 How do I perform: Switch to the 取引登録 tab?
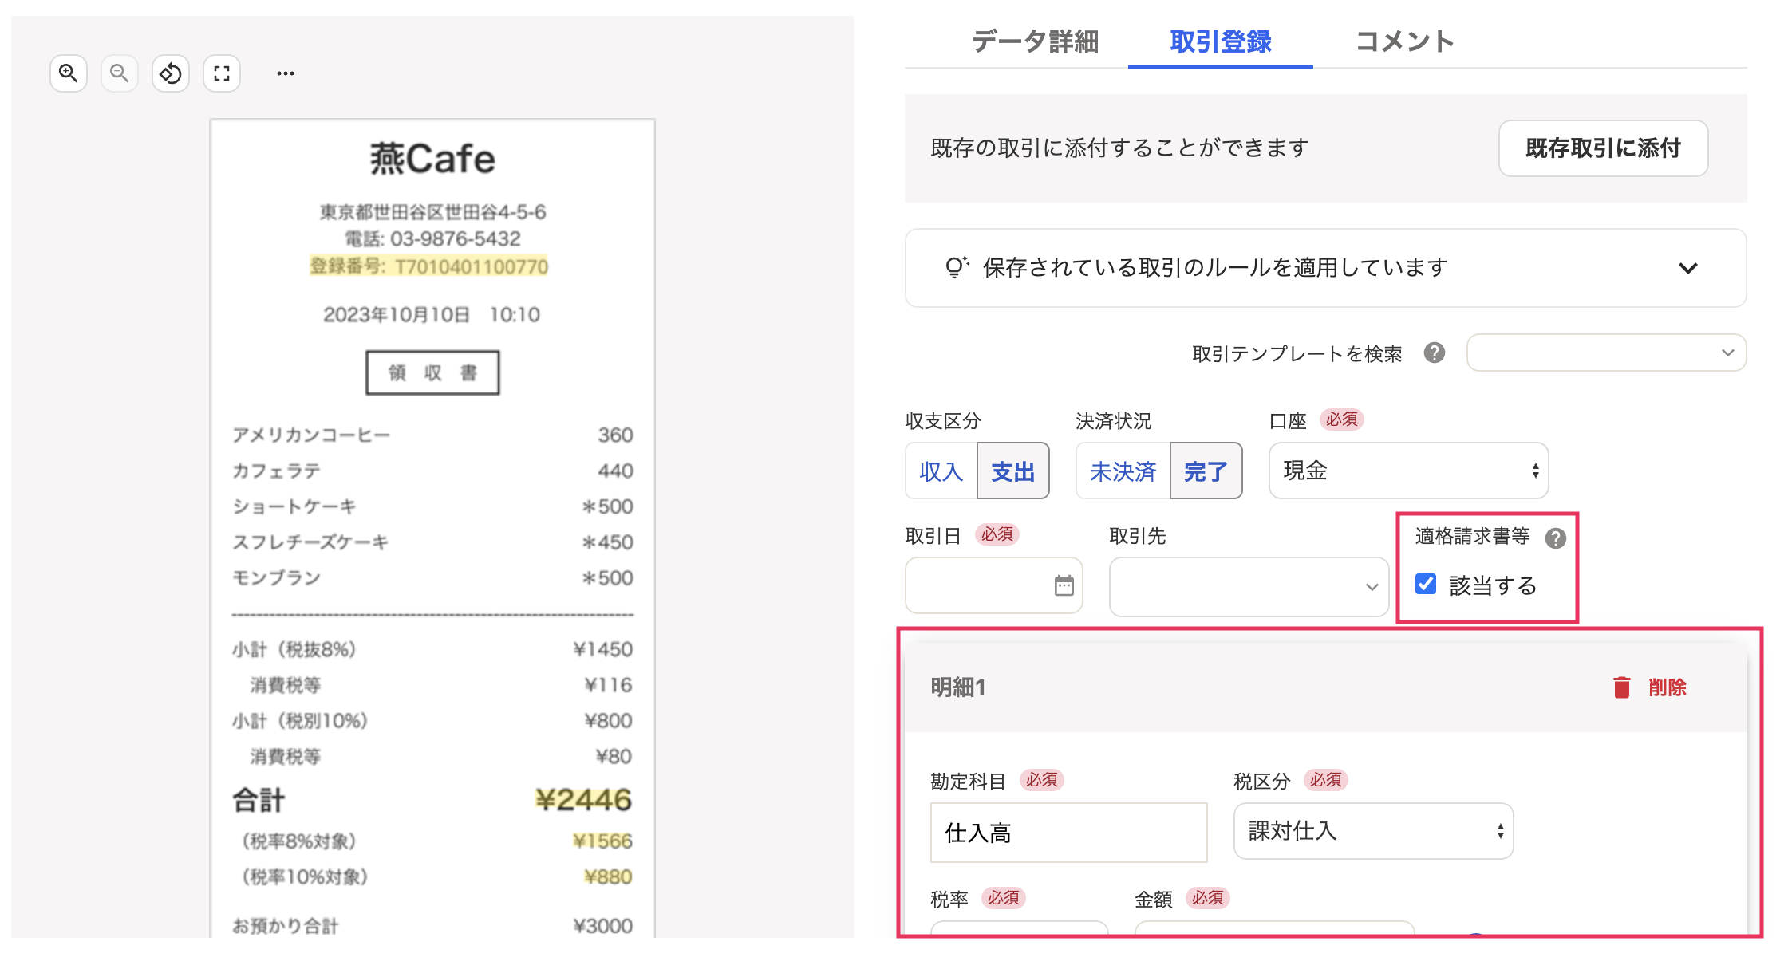1221,41
